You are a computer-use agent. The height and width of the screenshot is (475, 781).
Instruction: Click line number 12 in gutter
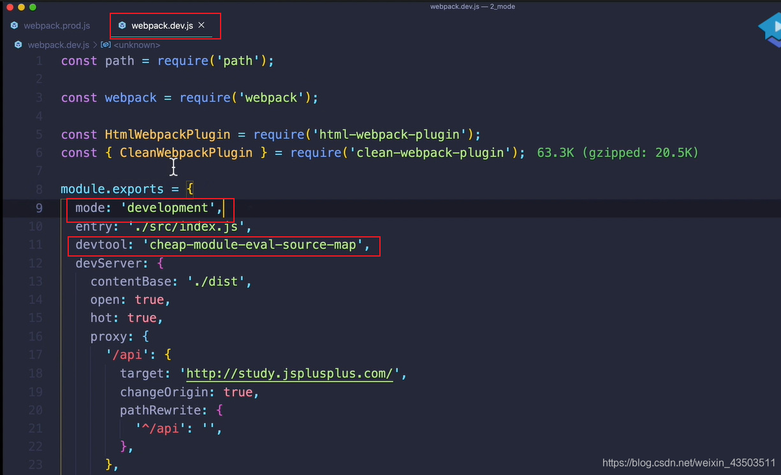(35, 263)
